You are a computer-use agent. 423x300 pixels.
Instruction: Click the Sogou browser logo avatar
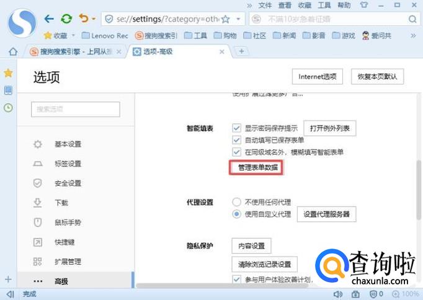[x=22, y=24]
